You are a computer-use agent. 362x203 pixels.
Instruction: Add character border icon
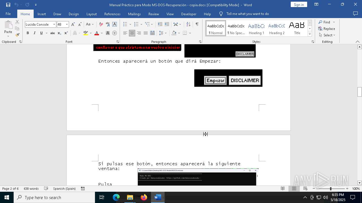click(115, 25)
